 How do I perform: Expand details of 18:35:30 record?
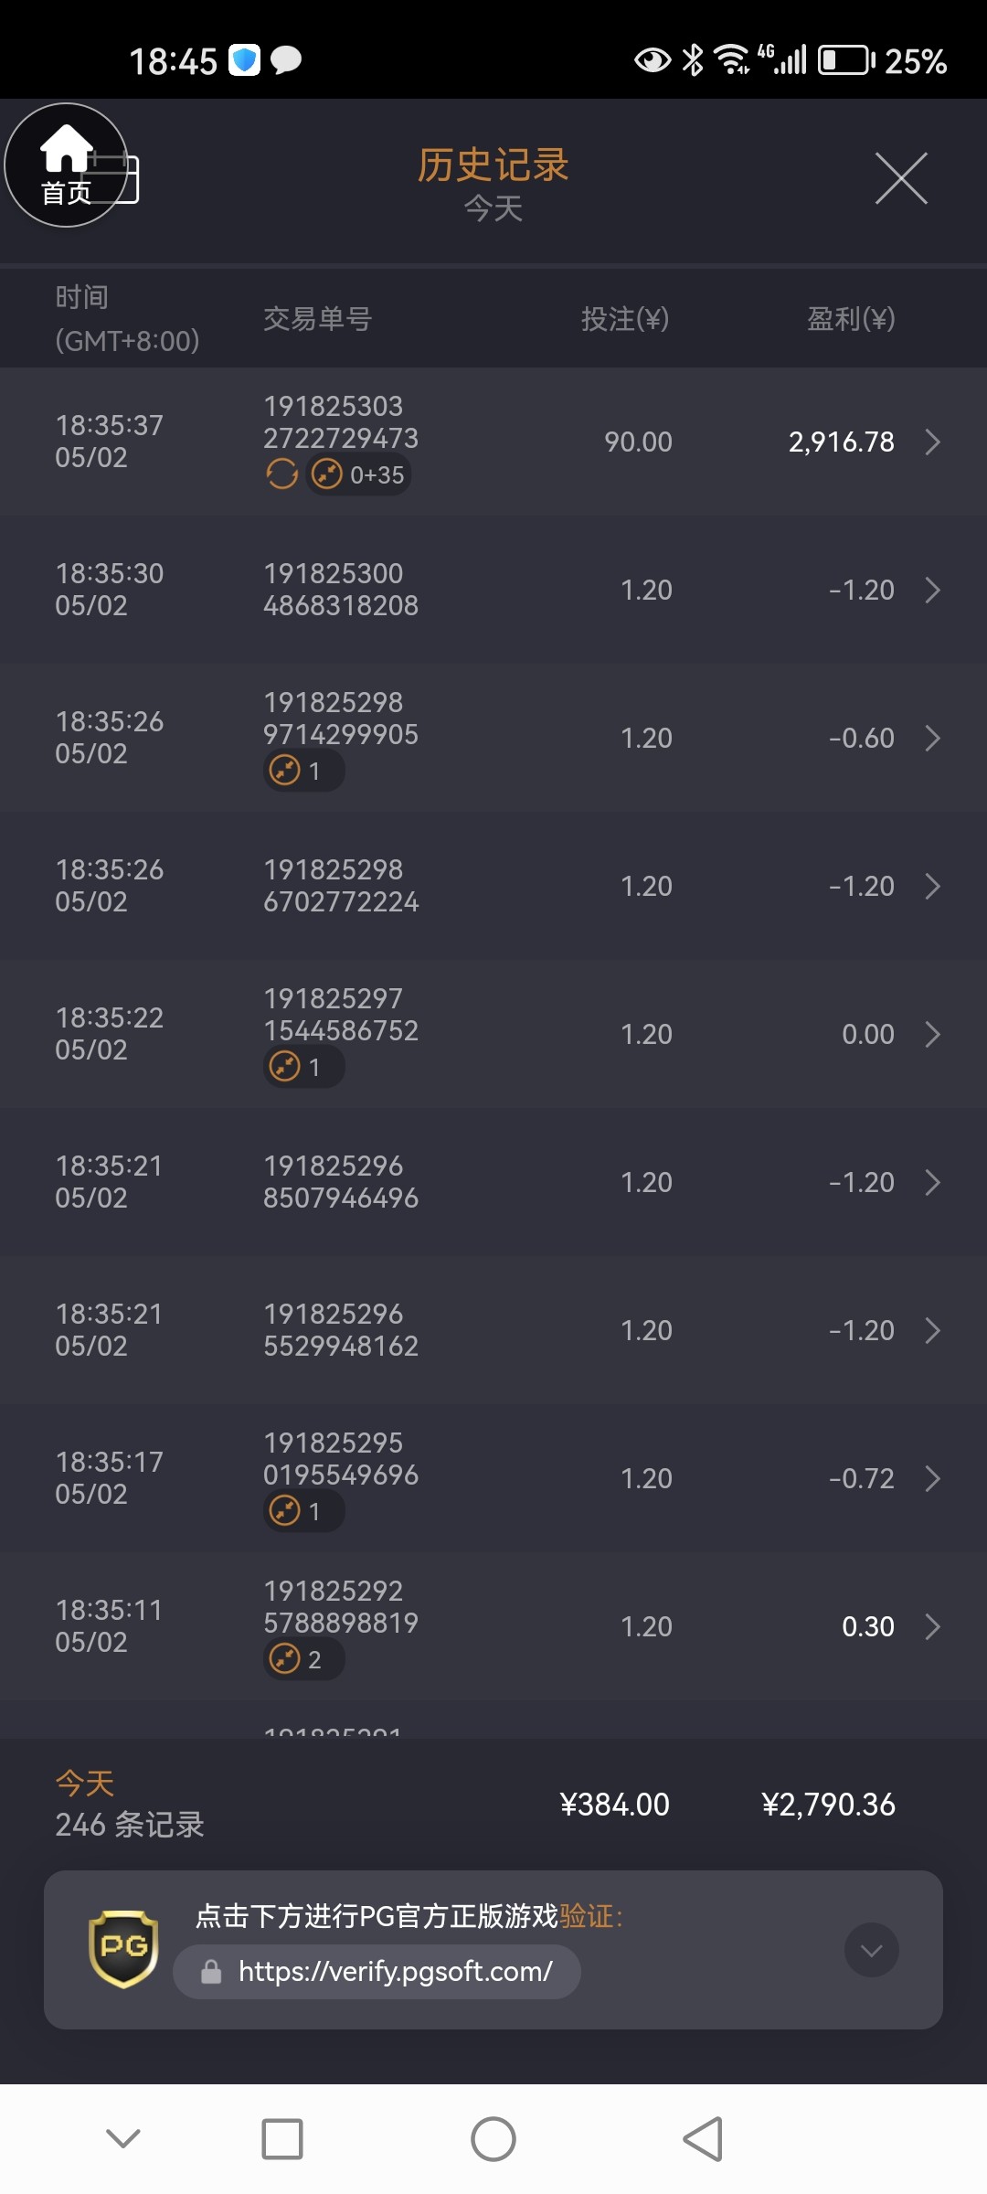pyautogui.click(x=932, y=591)
